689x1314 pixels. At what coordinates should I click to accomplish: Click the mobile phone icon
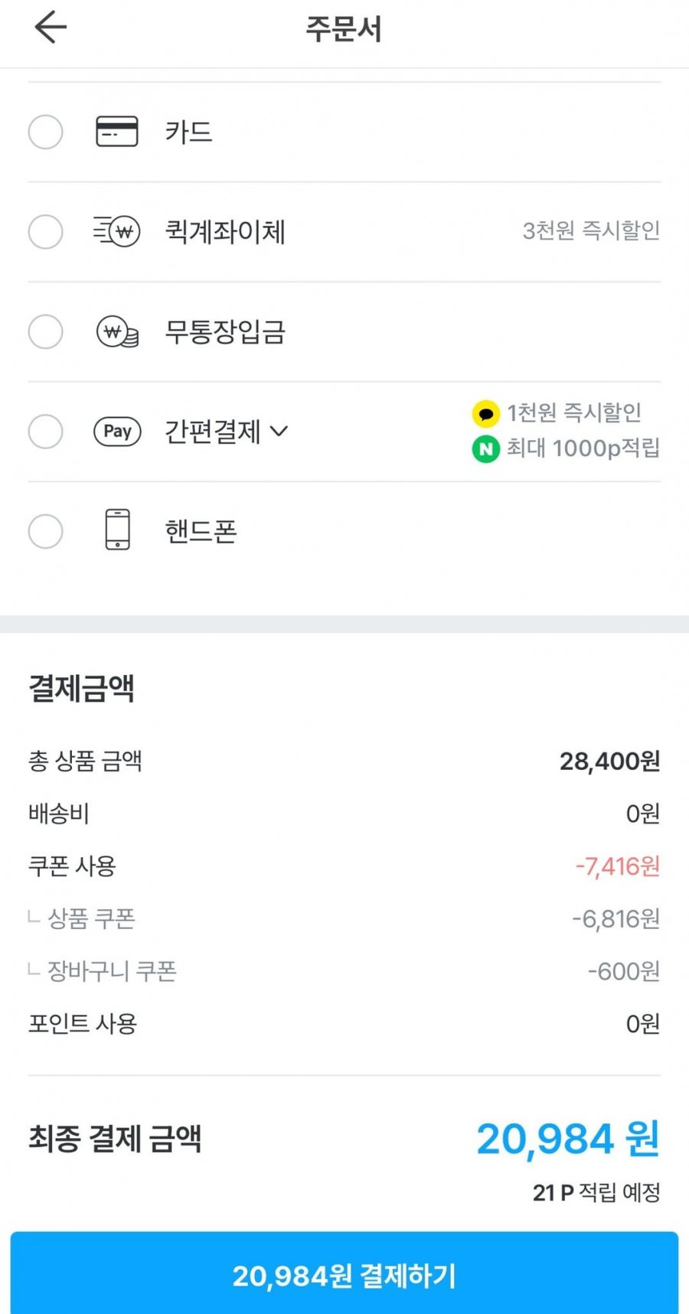coord(117,530)
